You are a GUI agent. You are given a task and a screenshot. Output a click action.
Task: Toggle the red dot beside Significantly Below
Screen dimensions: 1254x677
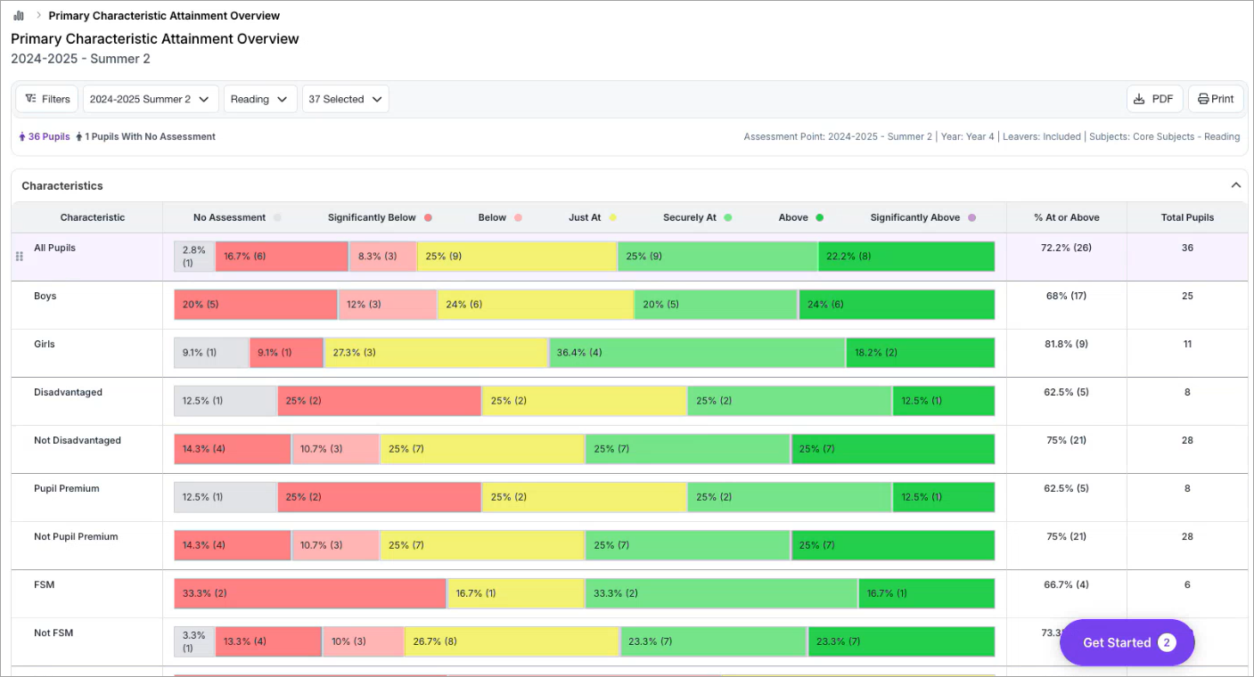pos(429,217)
